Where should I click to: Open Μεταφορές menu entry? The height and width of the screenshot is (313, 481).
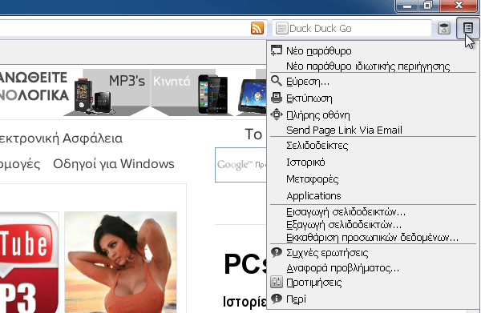pos(373,179)
